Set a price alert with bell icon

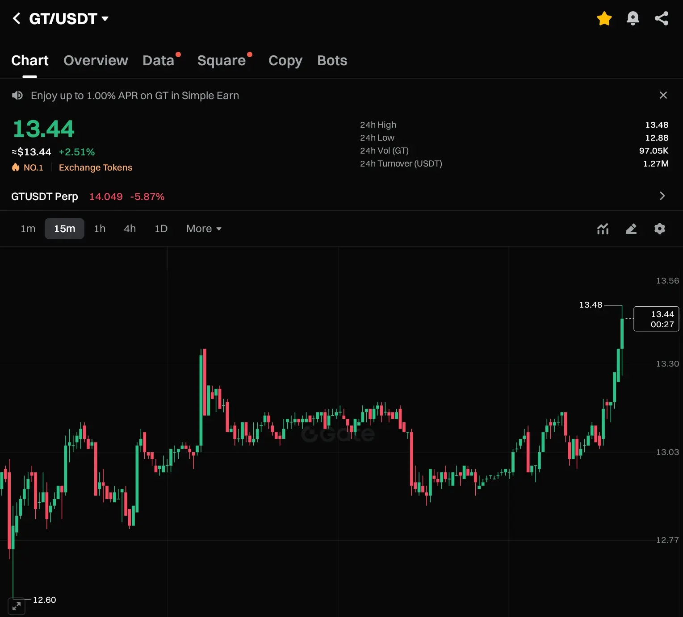[x=633, y=19]
